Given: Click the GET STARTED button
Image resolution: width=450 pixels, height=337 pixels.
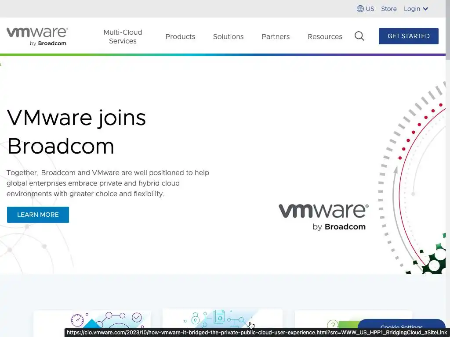Looking at the screenshot, I should 408,36.
